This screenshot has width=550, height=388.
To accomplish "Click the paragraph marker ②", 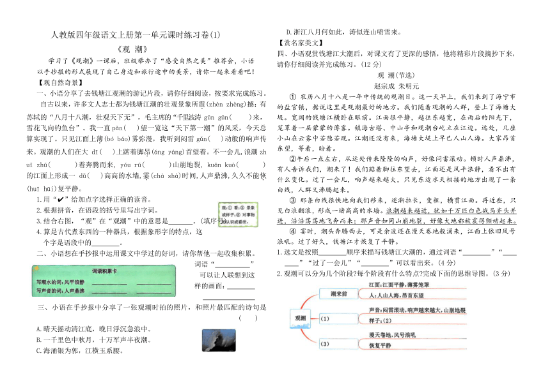I will coord(293,159).
